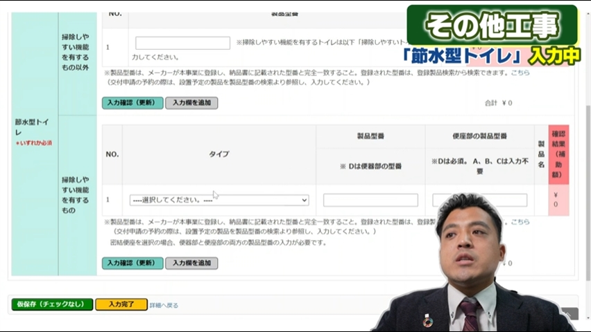Click the product model input for non-easy-clean toilets
The image size is (591, 332).
point(182,43)
